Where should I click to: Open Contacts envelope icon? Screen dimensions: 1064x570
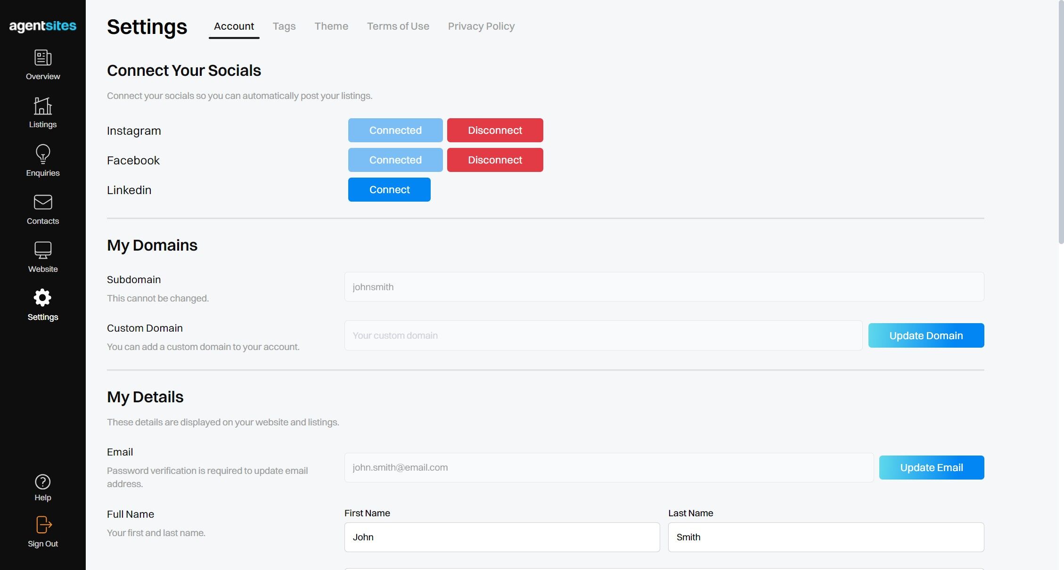(x=43, y=202)
